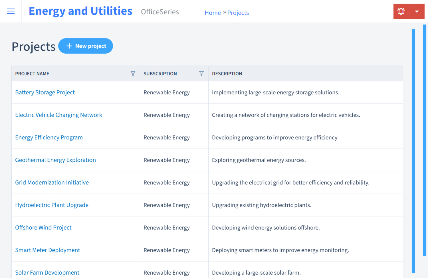Screen dimensions: 428x278
Task: Navigate to Home breadcrumb
Action: coord(213,13)
